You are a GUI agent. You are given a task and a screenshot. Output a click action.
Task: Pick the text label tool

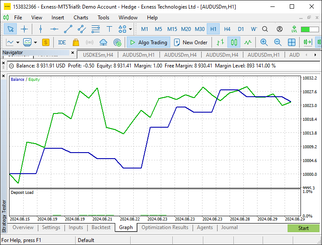[109, 29]
